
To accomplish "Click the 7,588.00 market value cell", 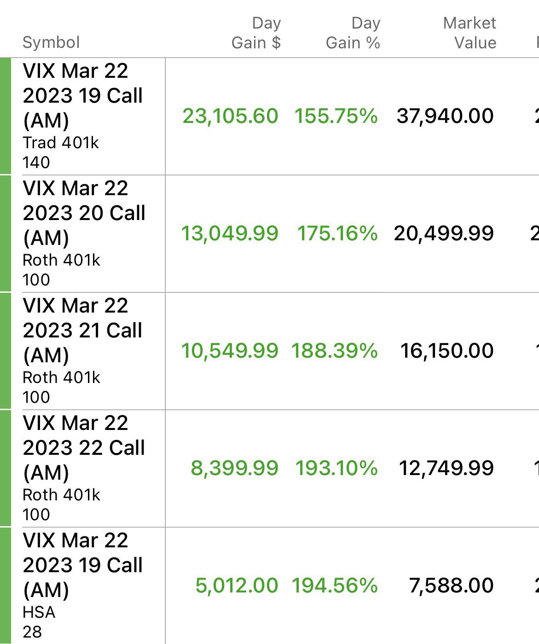I will pyautogui.click(x=452, y=586).
